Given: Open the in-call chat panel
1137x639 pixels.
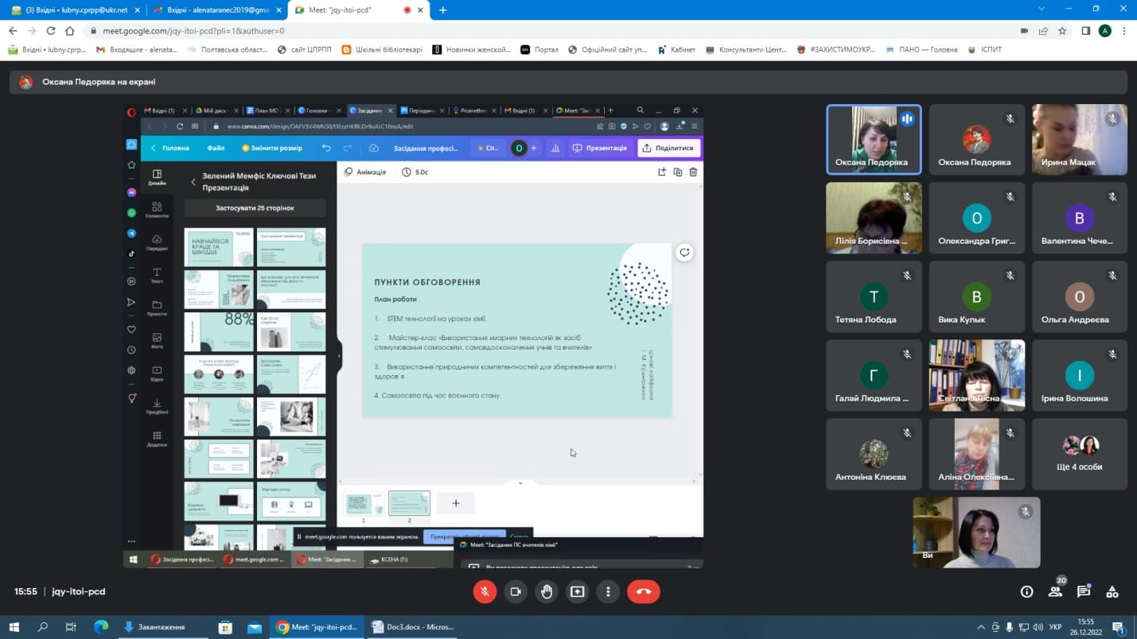Looking at the screenshot, I should pos(1084,591).
